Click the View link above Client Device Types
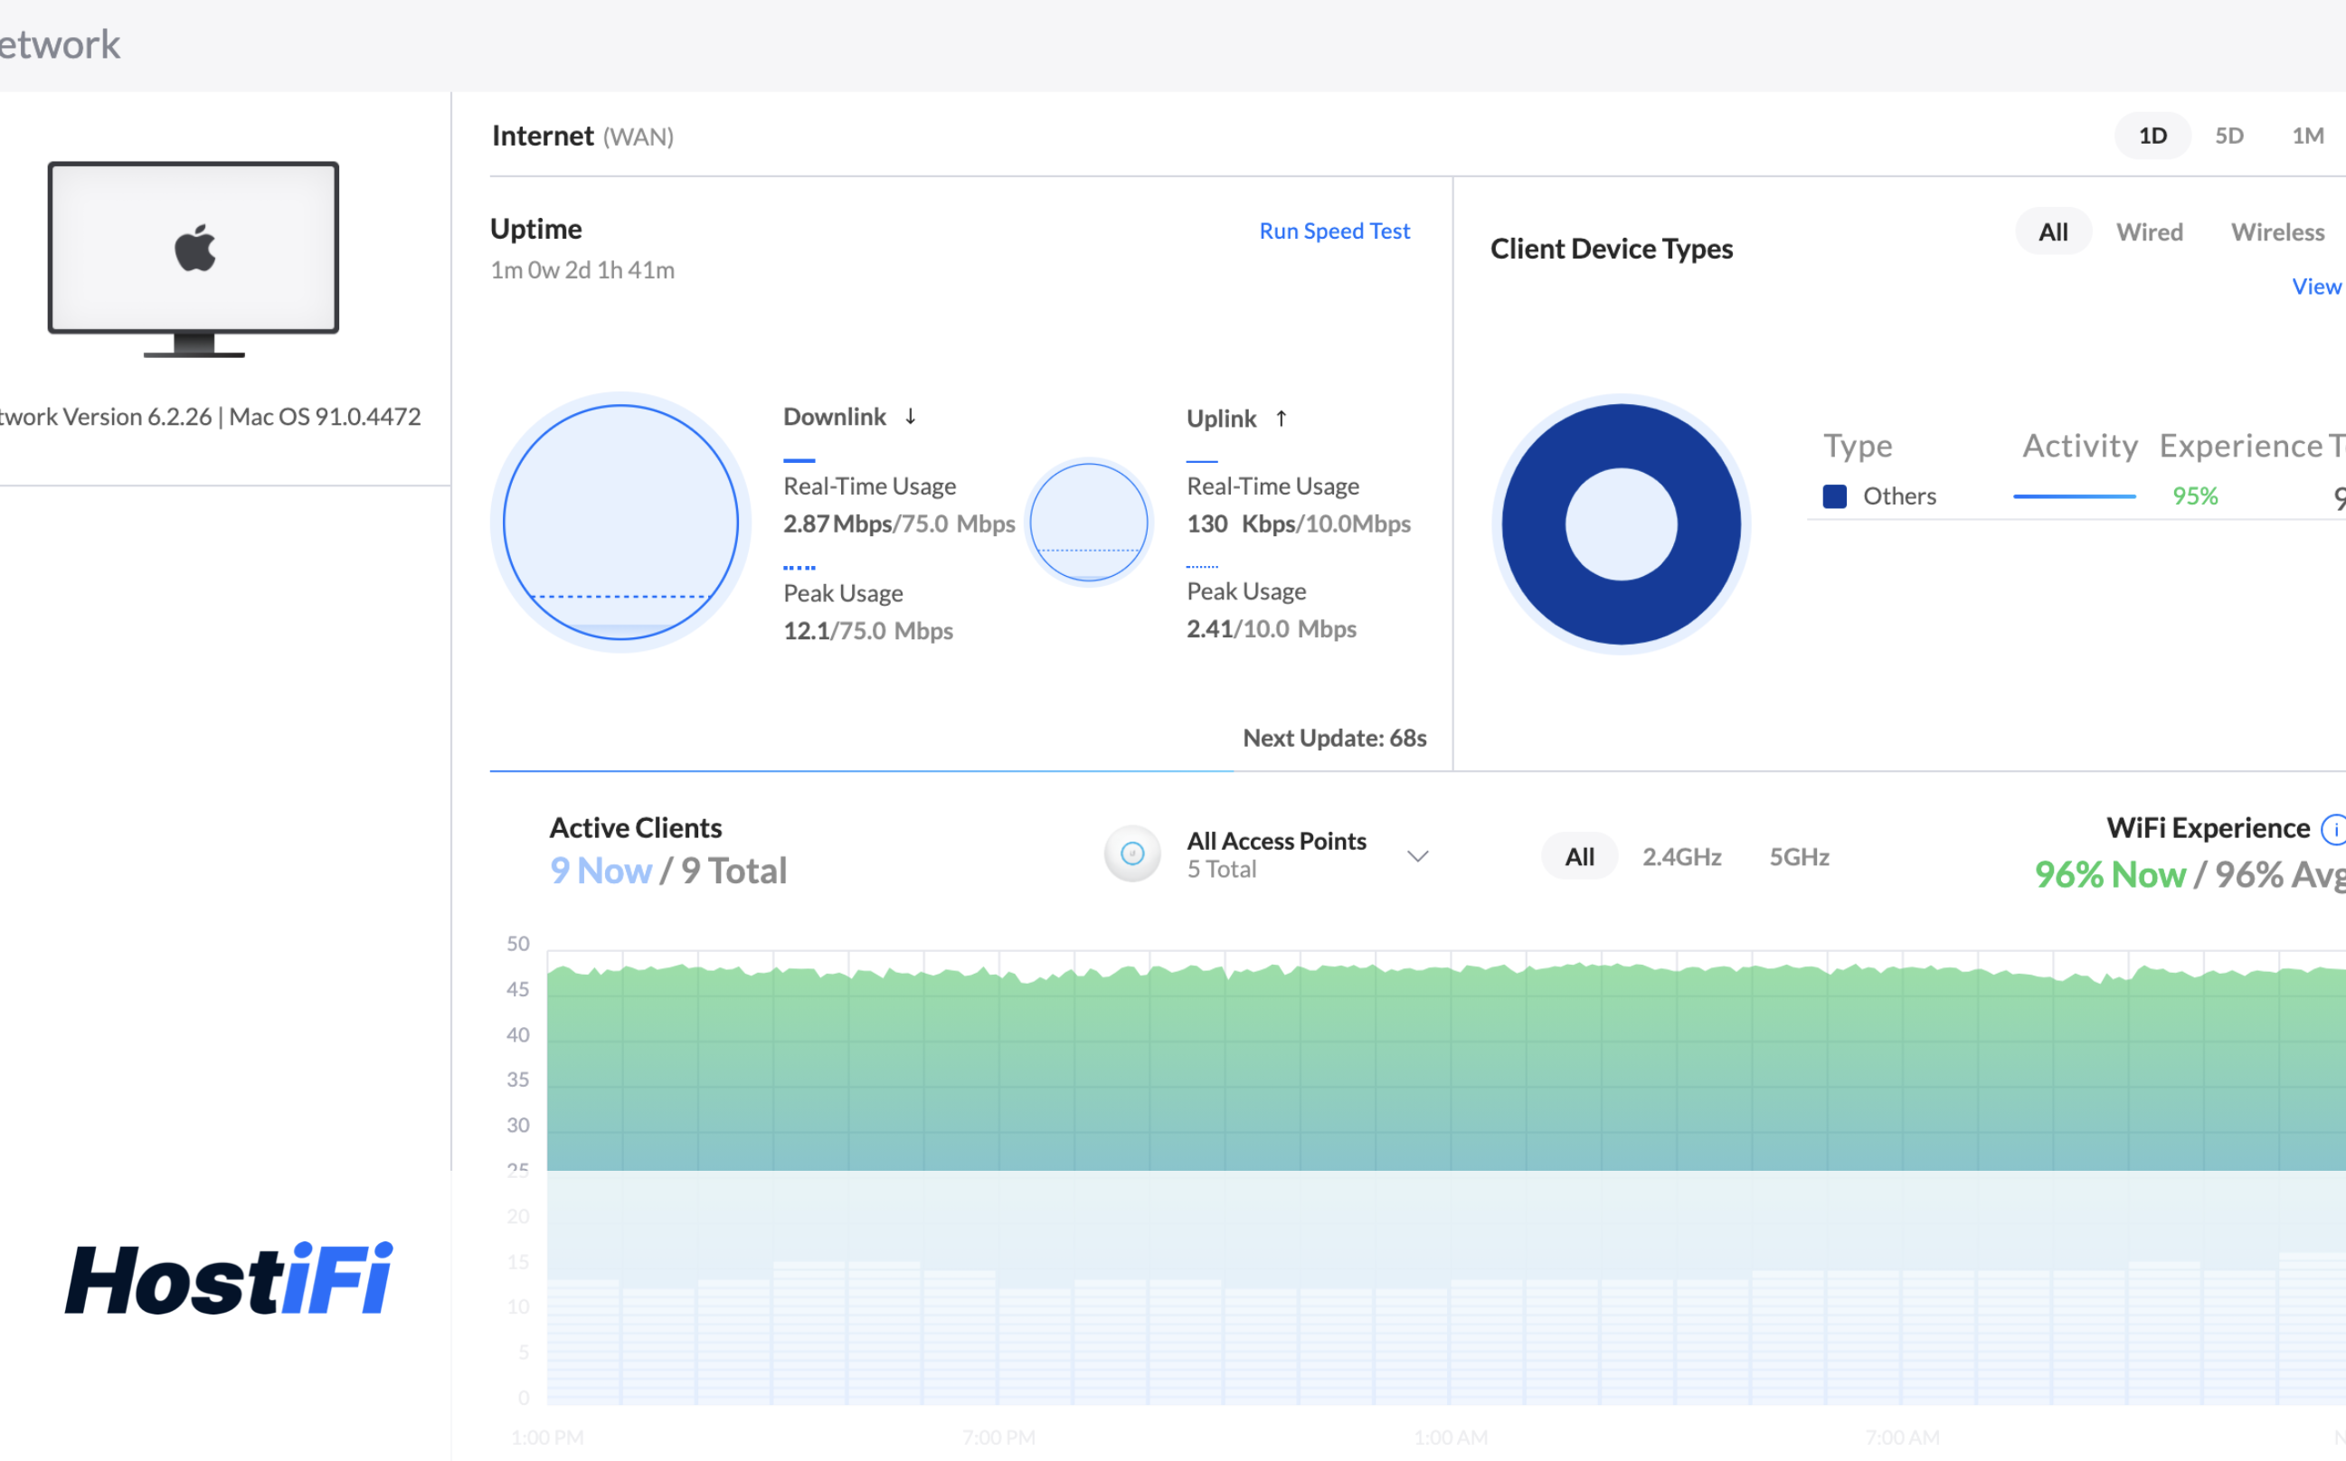Viewport: 2346px width, 1461px height. click(2316, 286)
